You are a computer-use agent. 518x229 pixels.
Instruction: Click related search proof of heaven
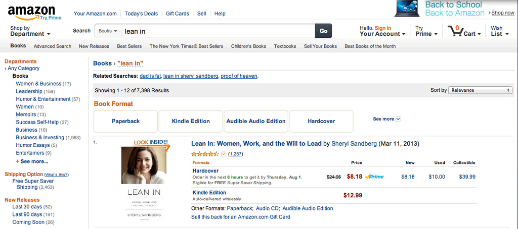click(x=239, y=76)
